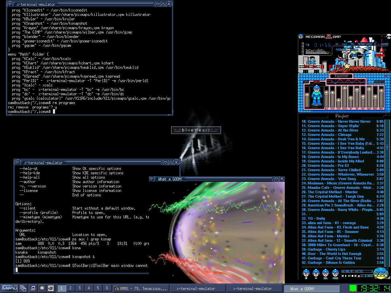Click the XMMS elapsed time display 01:56
The height and width of the screenshot is (293, 391).
tap(323, 45)
